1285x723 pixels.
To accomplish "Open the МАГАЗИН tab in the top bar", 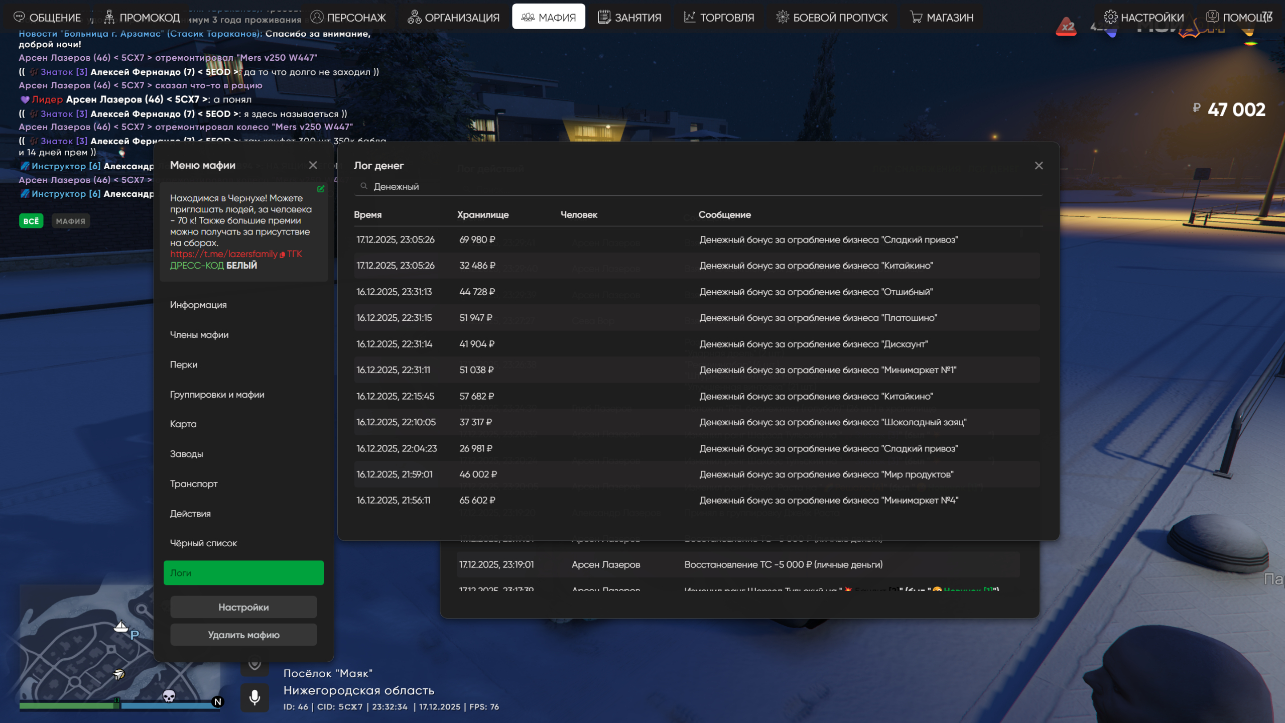I will click(942, 17).
